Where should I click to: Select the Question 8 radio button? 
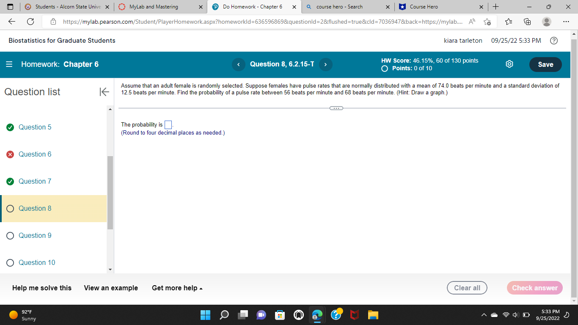pos(10,208)
